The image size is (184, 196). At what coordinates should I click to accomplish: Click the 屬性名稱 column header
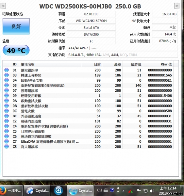(51, 64)
